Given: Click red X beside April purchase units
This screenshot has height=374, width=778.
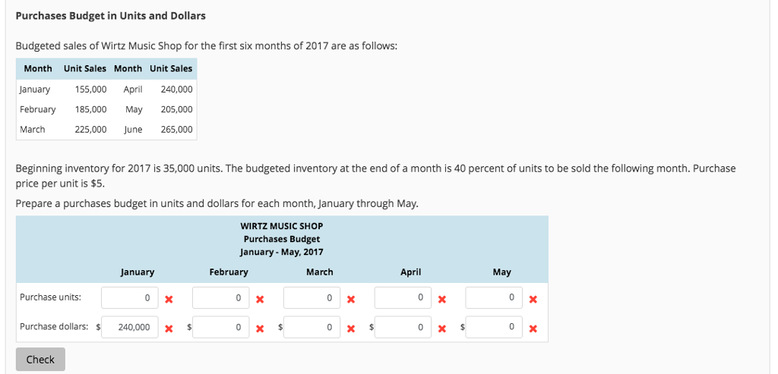Looking at the screenshot, I should coord(442,299).
